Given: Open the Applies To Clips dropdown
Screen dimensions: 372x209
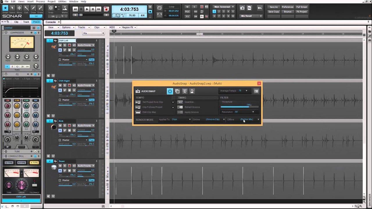Looking at the screenshot, I should (190, 119).
